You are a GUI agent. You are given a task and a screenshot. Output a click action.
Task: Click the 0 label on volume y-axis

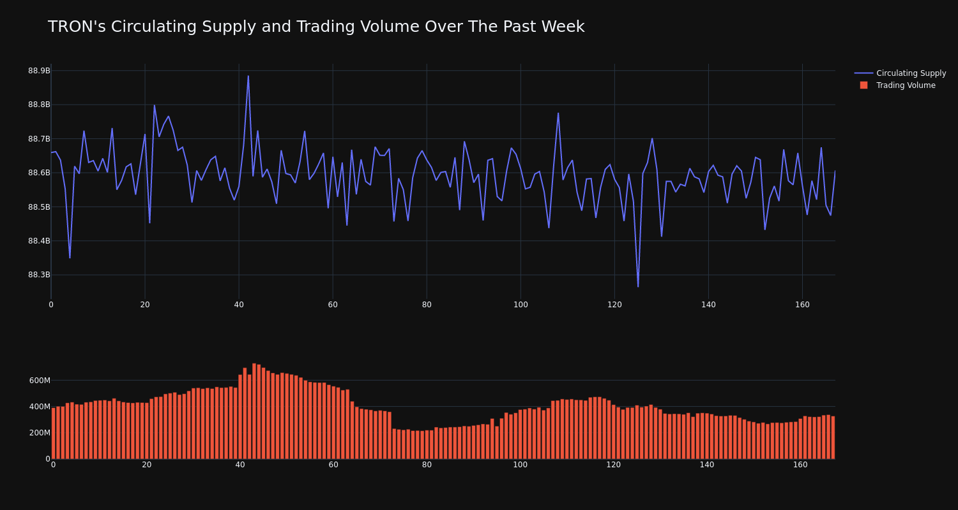click(x=47, y=459)
